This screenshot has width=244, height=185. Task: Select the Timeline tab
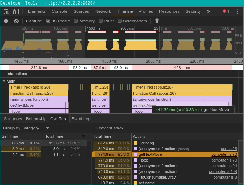125,11
